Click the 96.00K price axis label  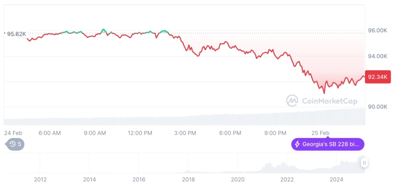coord(378,30)
